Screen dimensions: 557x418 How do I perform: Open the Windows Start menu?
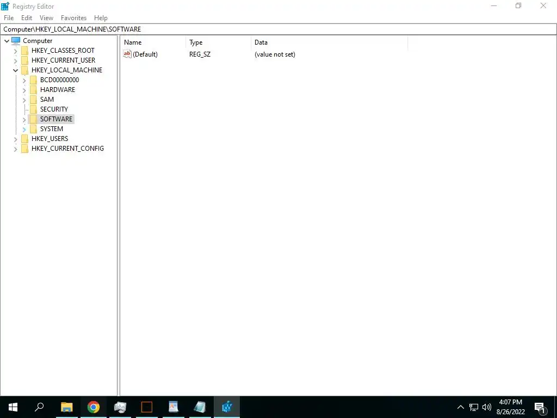[13, 407]
